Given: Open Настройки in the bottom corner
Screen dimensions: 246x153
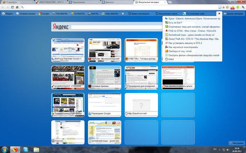Looking at the screenshot, I should pos(237,143).
